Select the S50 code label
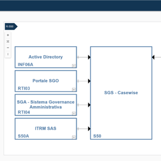 97,136
